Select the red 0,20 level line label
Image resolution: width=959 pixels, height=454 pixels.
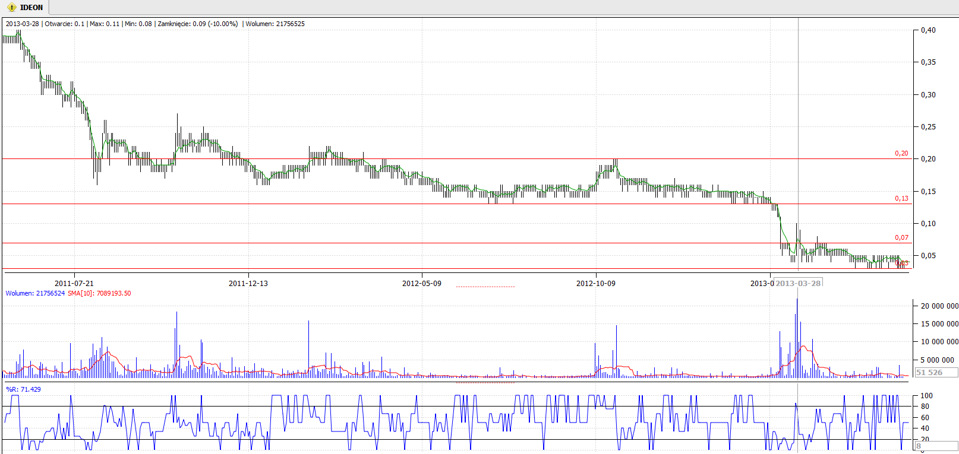coord(901,153)
